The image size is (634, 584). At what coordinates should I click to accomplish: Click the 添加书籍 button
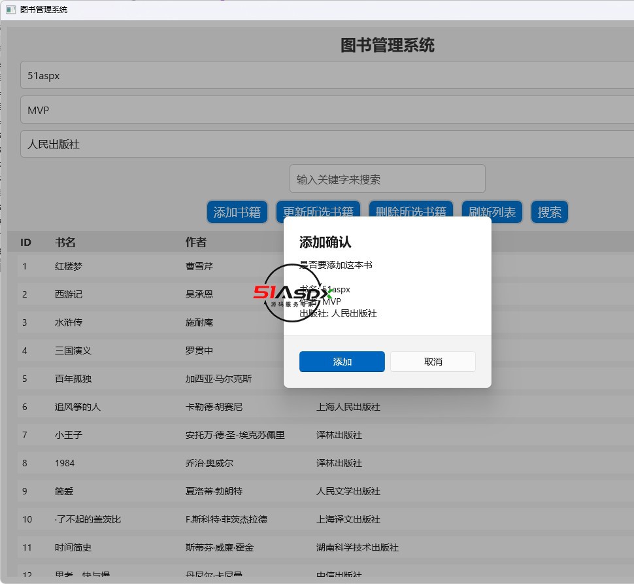tap(237, 212)
